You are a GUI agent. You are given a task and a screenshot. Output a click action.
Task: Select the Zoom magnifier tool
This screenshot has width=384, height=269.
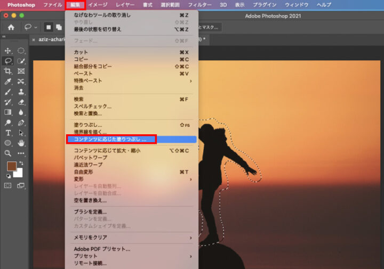point(8,153)
